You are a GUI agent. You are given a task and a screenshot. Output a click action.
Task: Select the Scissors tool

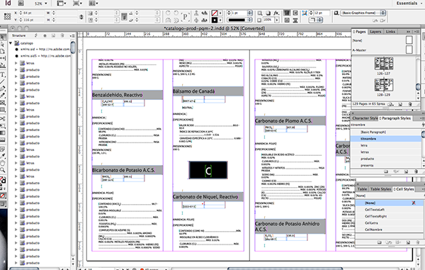tap(3, 119)
